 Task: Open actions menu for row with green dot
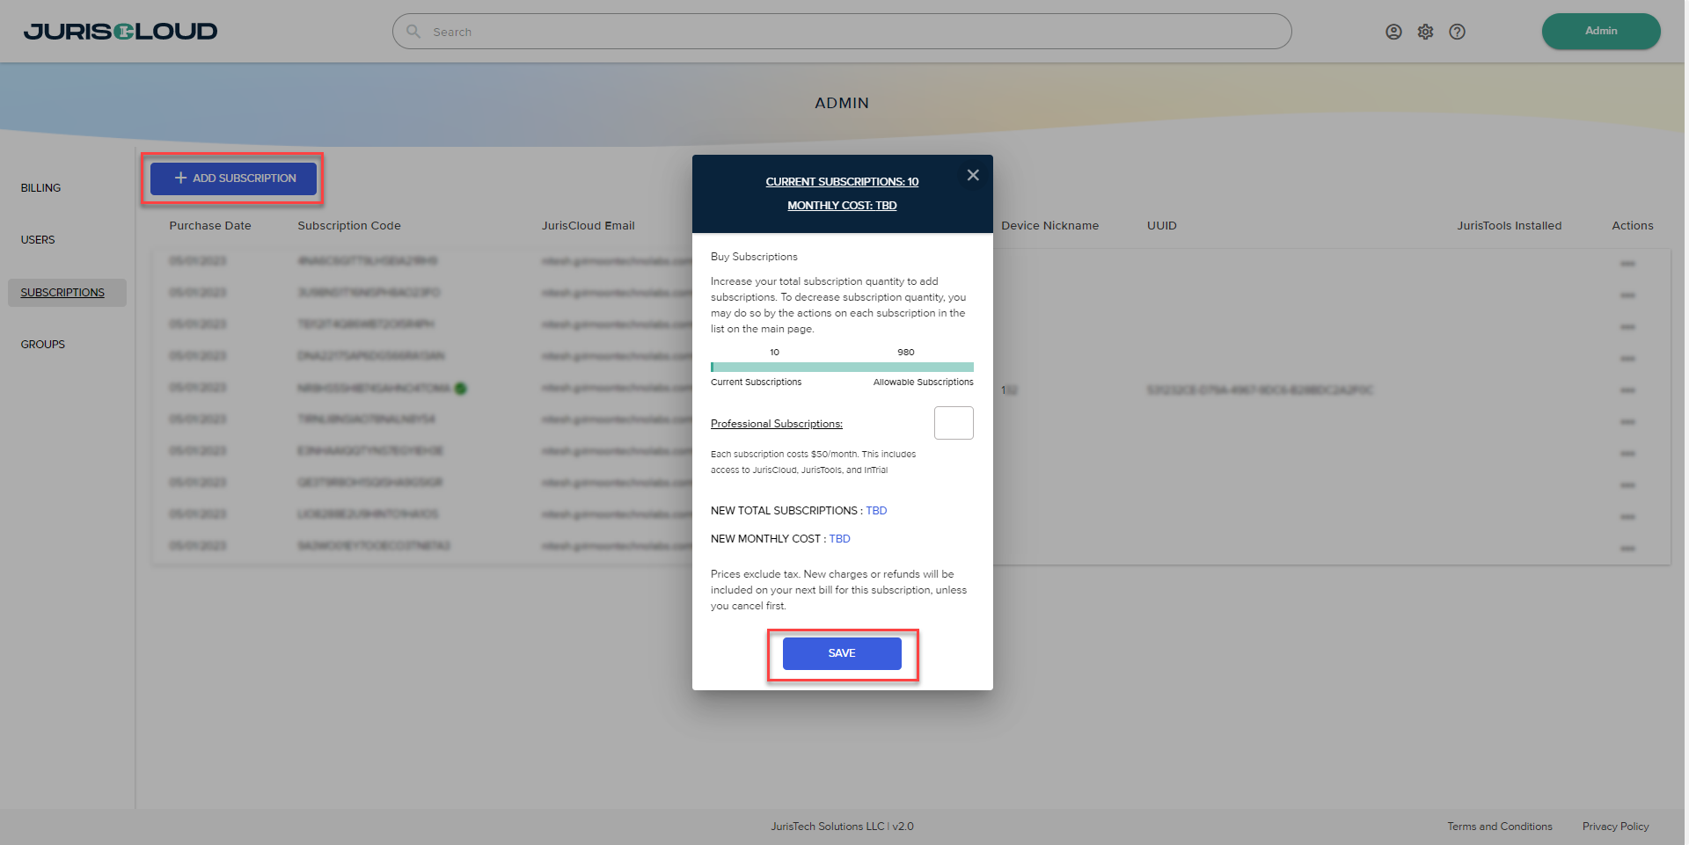click(1627, 390)
